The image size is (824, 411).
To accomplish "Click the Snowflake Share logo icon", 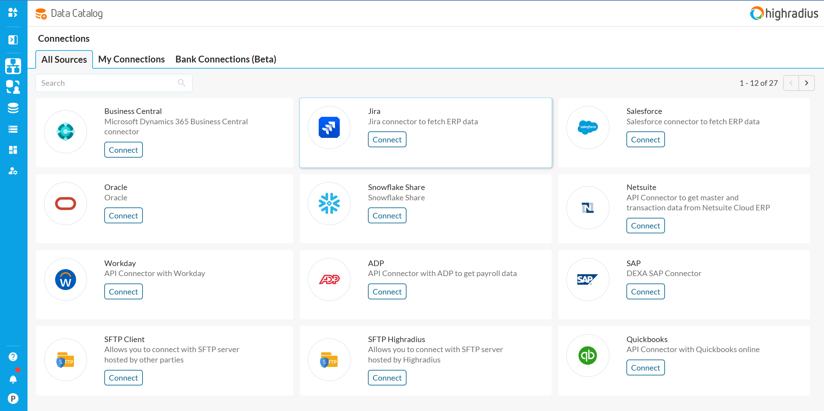I will pyautogui.click(x=329, y=204).
